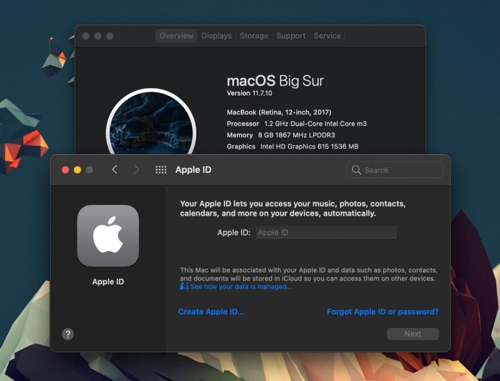Screen dimensions: 500x381
Task: Open the Support tab
Action: tap(291, 36)
